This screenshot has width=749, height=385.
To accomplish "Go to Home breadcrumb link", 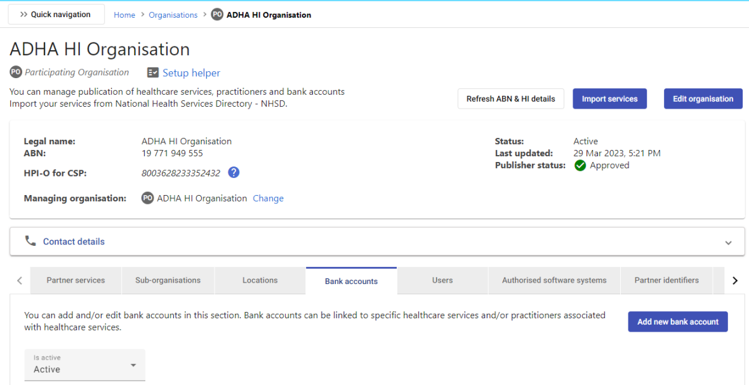I will [124, 15].
